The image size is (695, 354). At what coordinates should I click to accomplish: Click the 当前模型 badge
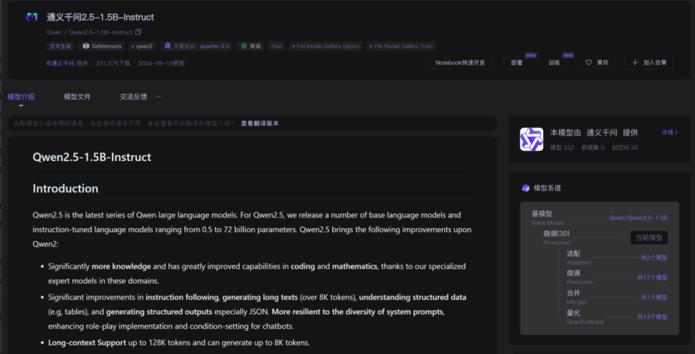[x=649, y=238]
